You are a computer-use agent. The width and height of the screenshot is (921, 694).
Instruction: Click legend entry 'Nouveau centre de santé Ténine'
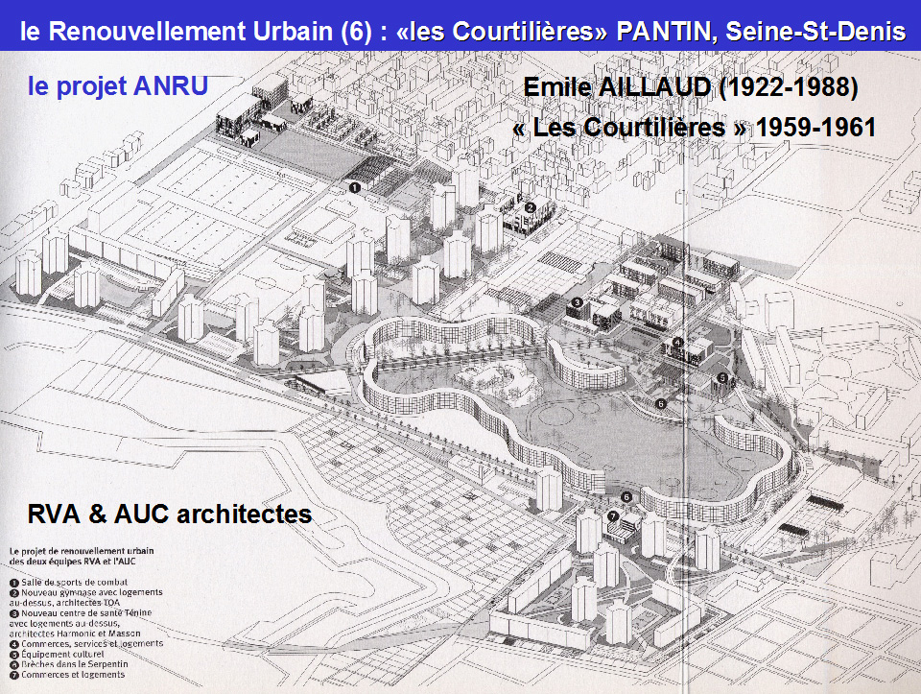click(x=83, y=612)
